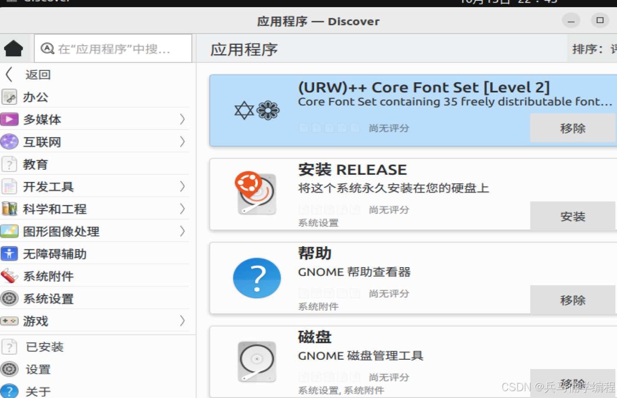Select the 无障碍辅助 category label

[55, 254]
